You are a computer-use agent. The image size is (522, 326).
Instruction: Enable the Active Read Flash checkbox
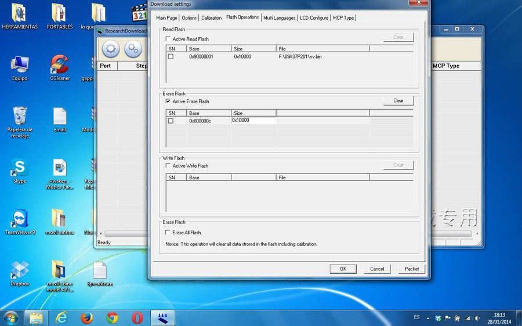168,39
